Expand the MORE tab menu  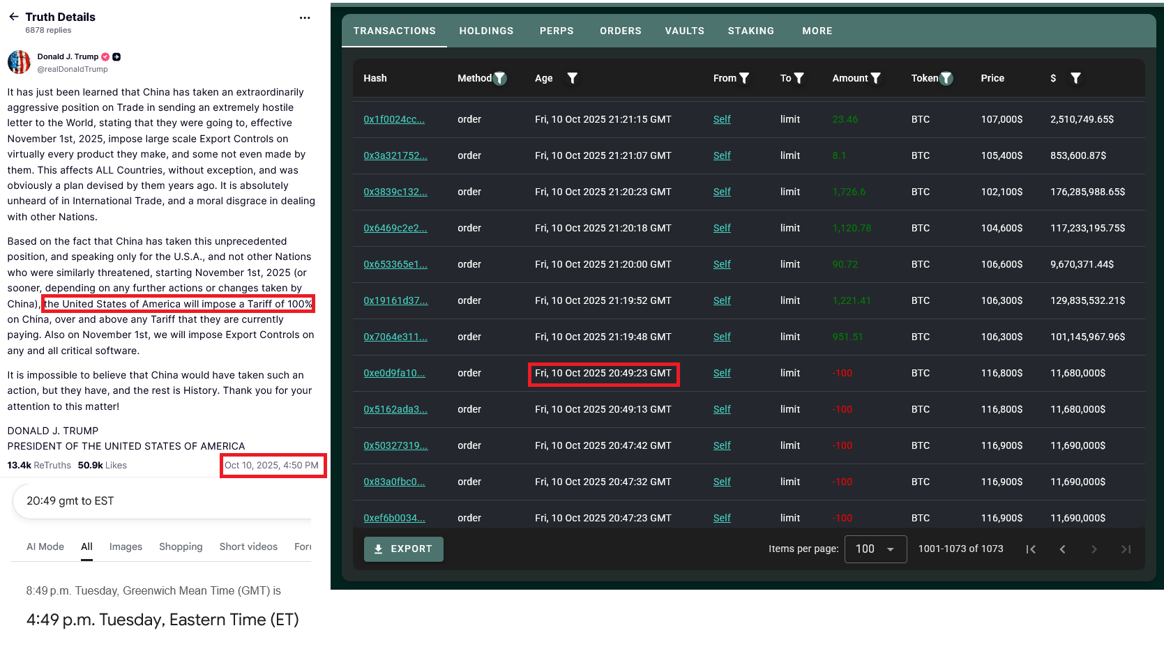click(x=817, y=31)
